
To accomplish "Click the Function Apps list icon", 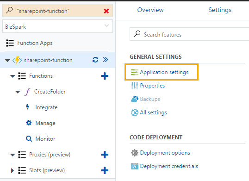I will click(10, 43).
